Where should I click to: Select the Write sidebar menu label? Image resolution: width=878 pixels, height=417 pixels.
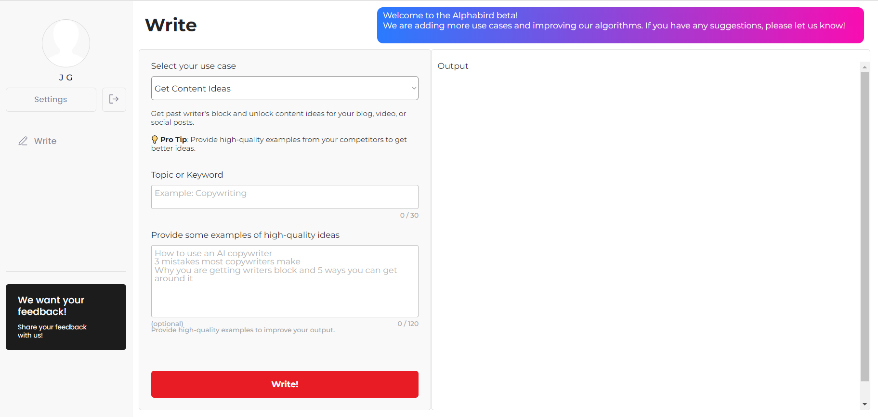click(45, 141)
